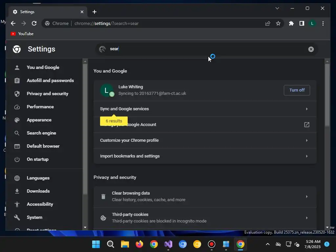This screenshot has height=252, width=336.
Task: Open the clock and date panel
Action: point(312,244)
